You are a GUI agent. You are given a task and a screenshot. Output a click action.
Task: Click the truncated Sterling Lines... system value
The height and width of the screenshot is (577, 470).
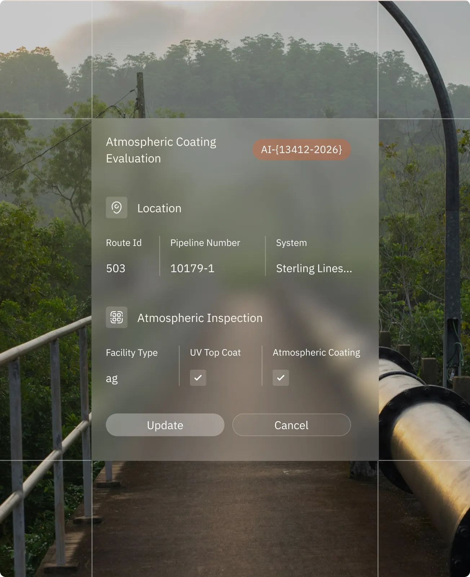(x=314, y=269)
